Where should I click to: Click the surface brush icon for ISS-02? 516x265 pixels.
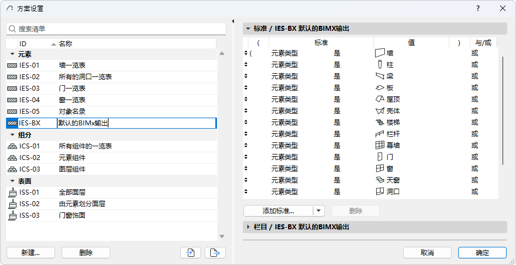(12, 204)
